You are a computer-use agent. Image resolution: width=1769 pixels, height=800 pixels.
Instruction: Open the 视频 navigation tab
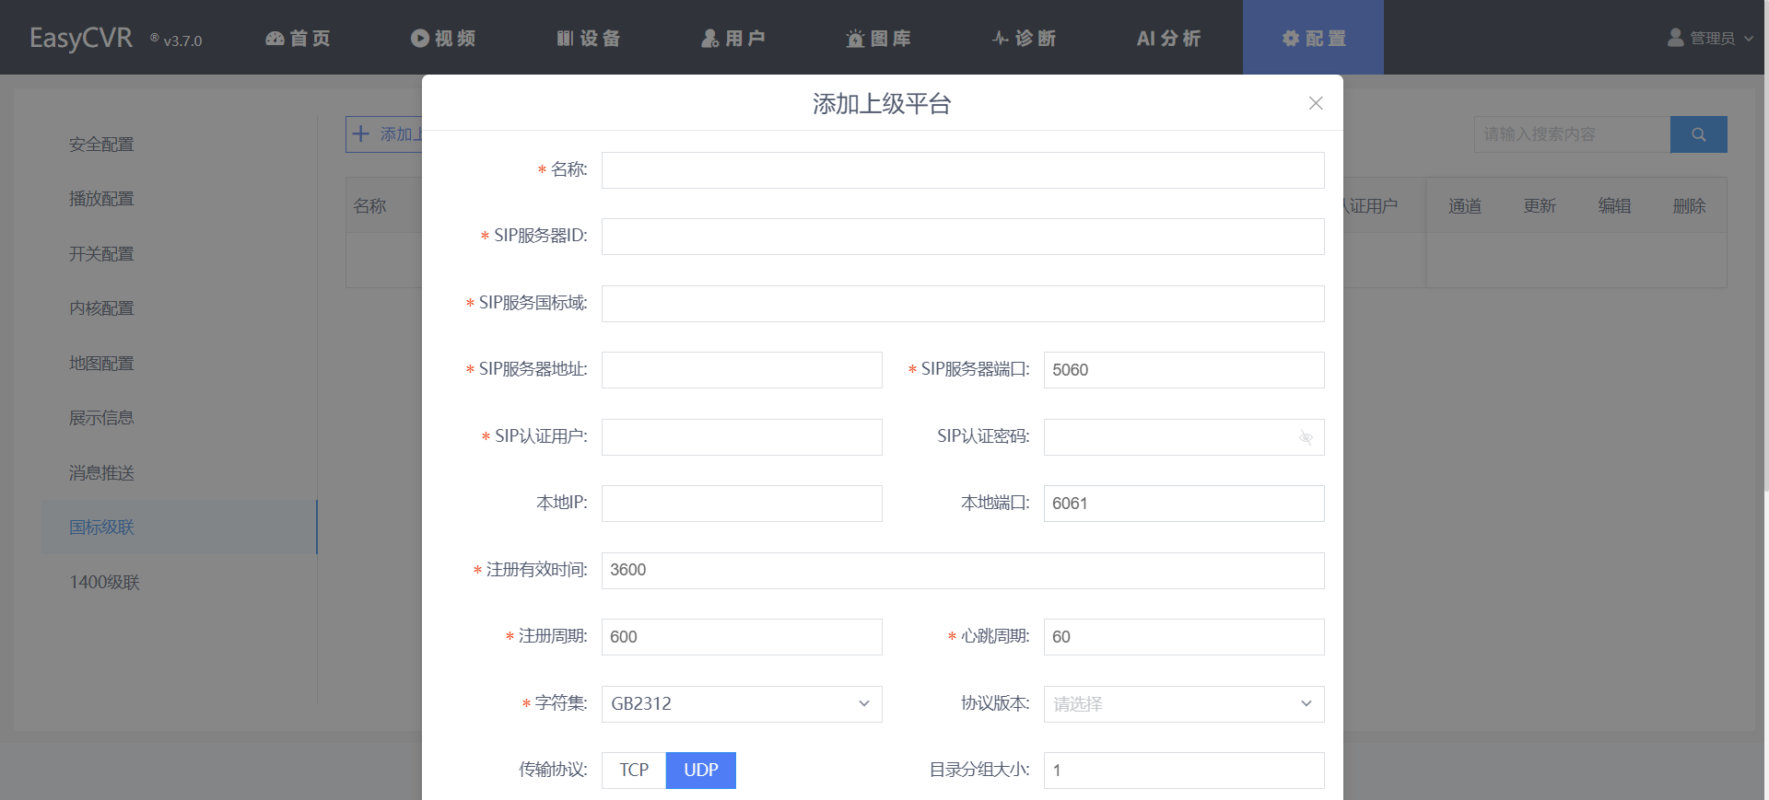443,38
